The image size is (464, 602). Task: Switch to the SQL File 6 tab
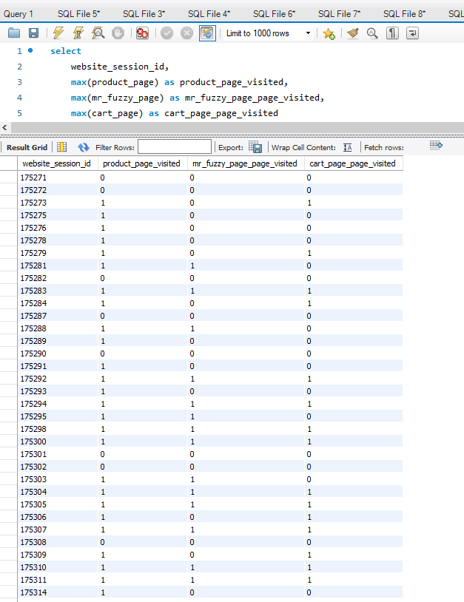pyautogui.click(x=274, y=14)
